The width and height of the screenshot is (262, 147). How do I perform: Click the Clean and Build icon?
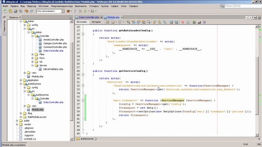pyautogui.click(x=80, y=11)
